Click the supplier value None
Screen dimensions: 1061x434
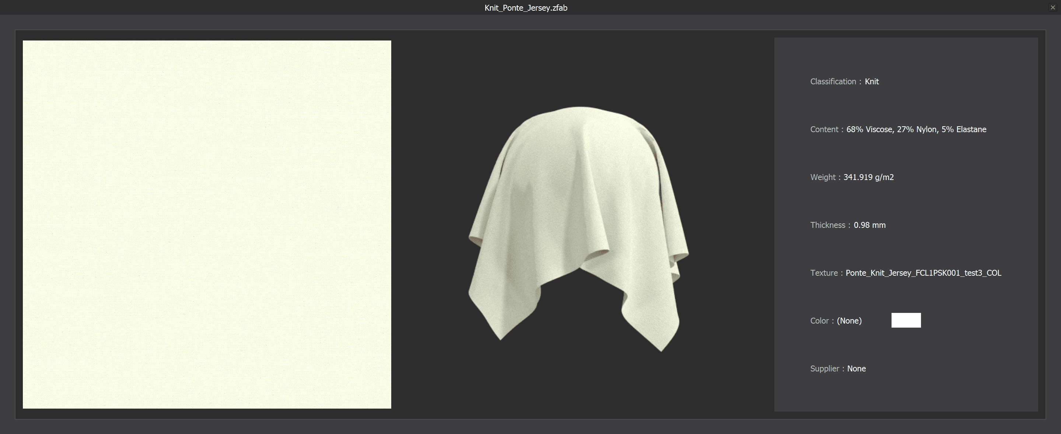click(x=856, y=368)
